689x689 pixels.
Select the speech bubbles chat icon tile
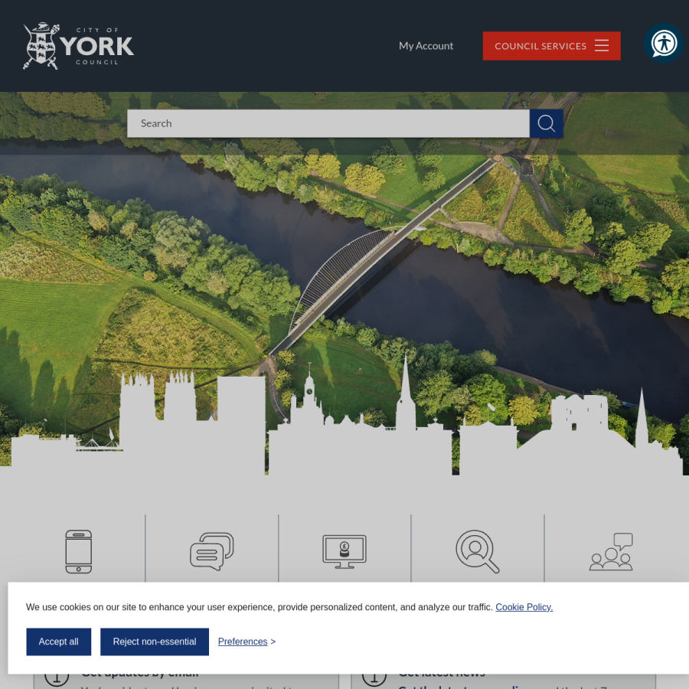coord(212,551)
